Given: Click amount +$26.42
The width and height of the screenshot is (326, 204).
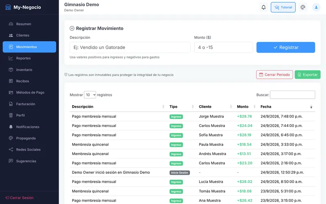Looking at the screenshot, I should tap(244, 200).
